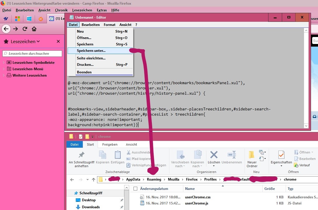Choose Speichern in Datei menu
The height and width of the screenshot is (210, 318).
point(100,44)
